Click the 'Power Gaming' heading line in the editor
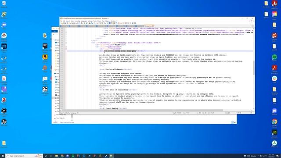 click(x=113, y=108)
